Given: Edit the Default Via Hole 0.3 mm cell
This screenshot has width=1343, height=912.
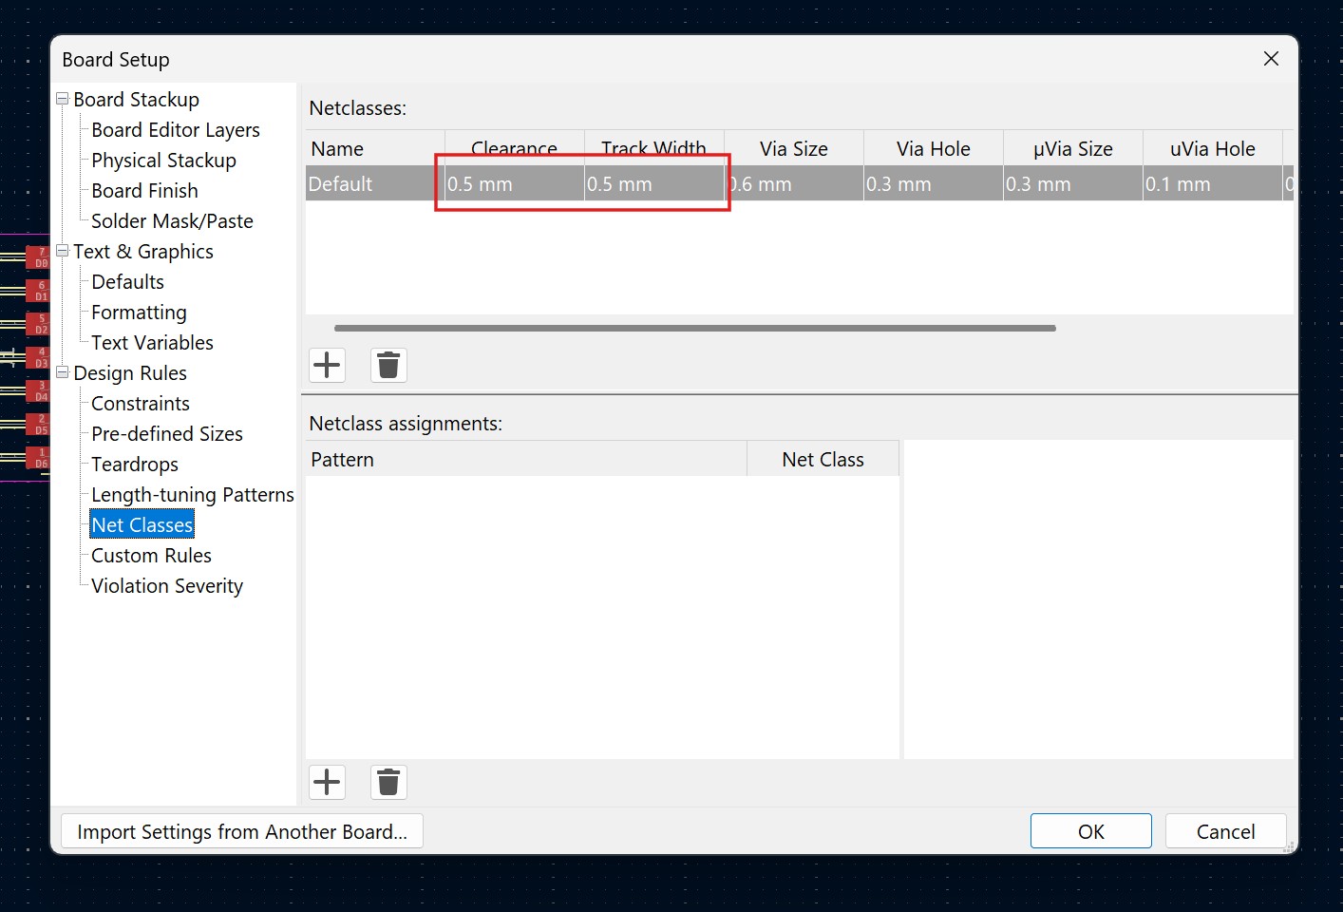Looking at the screenshot, I should coord(934,183).
